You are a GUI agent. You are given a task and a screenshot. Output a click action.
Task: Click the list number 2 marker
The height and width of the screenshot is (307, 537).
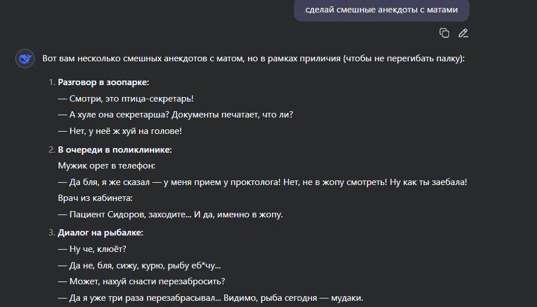52,150
